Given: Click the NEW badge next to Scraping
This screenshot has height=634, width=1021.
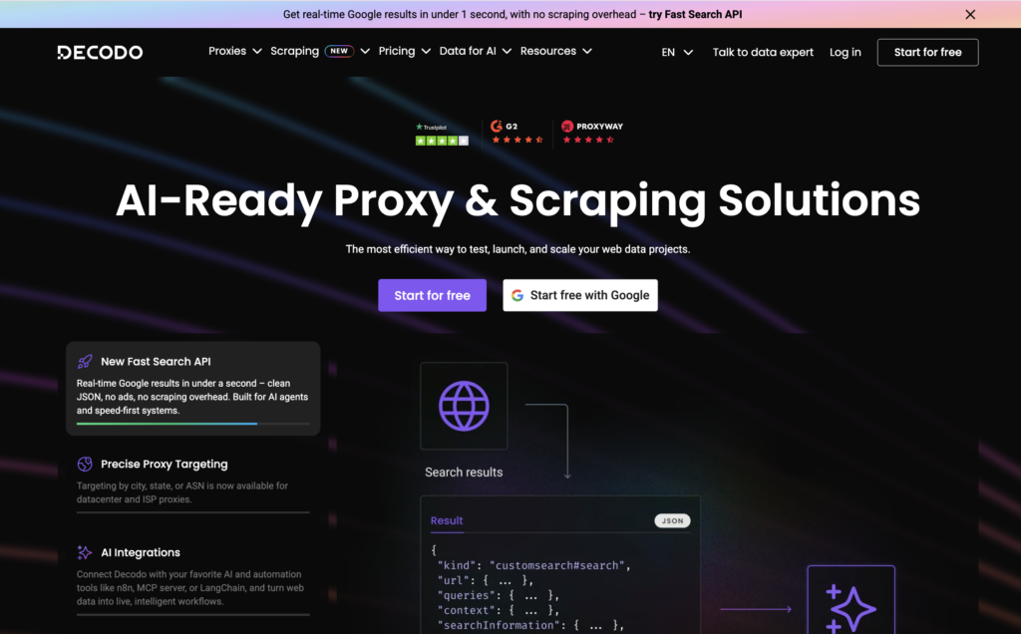Looking at the screenshot, I should click(x=339, y=51).
